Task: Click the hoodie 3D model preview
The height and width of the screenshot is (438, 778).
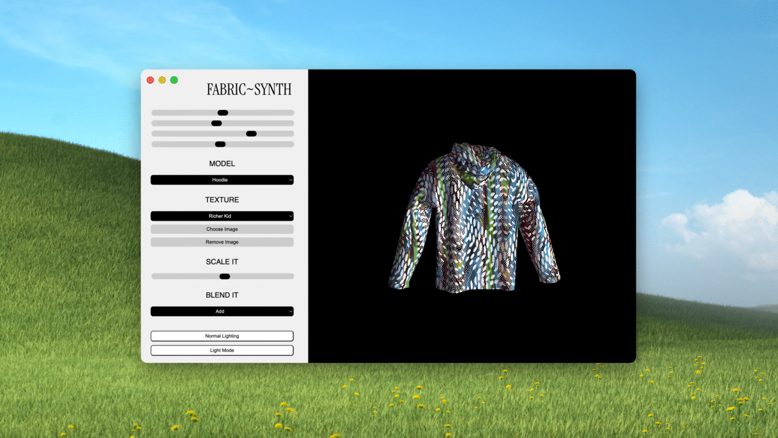Action: [x=473, y=217]
